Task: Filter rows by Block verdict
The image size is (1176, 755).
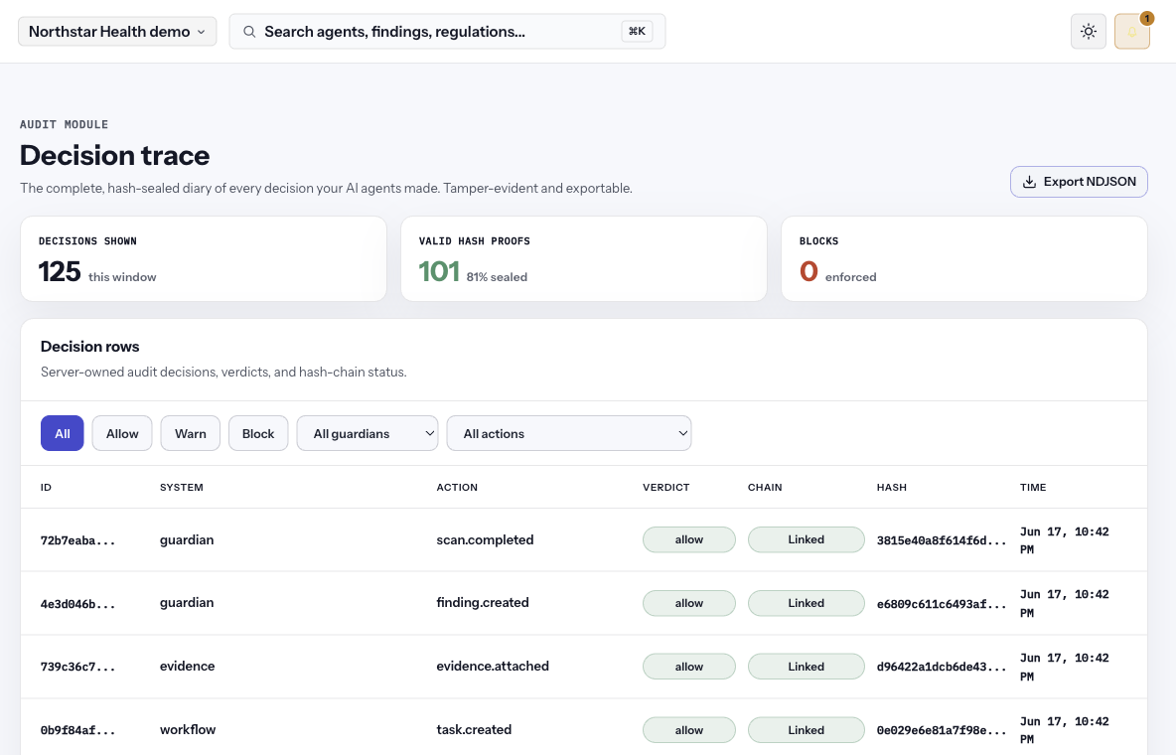Action: coord(258,433)
